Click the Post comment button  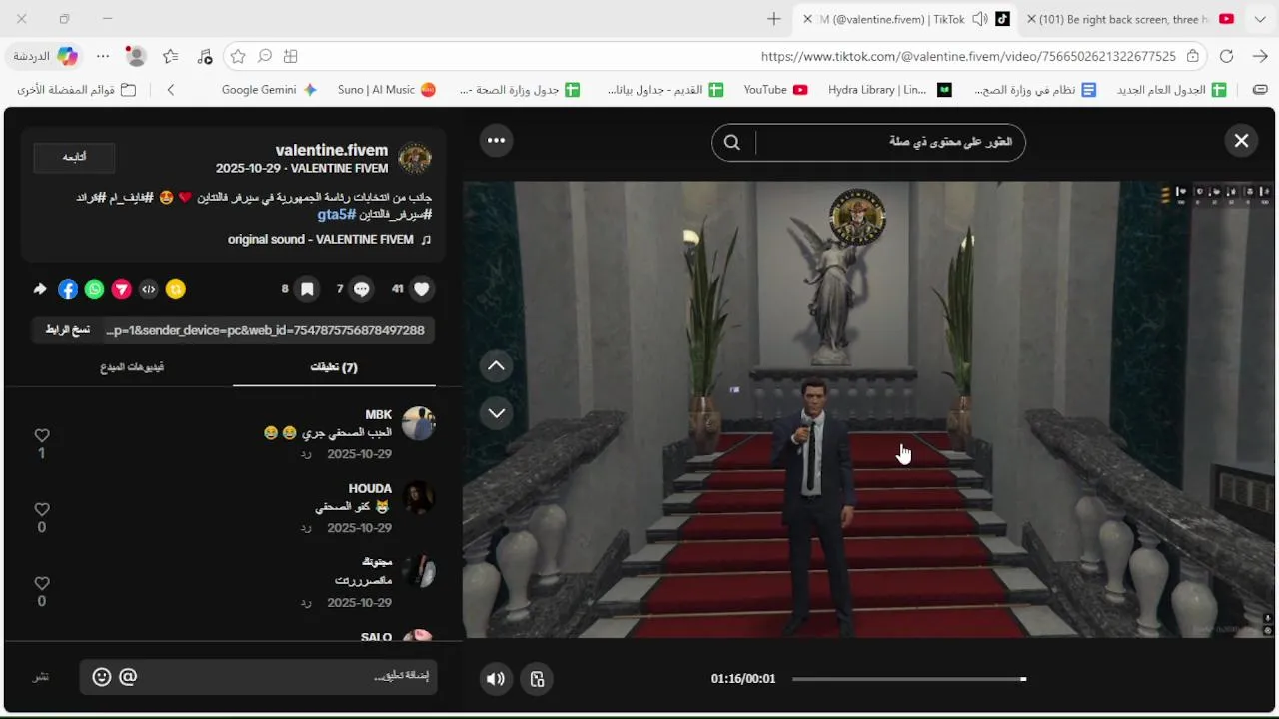pyautogui.click(x=41, y=677)
